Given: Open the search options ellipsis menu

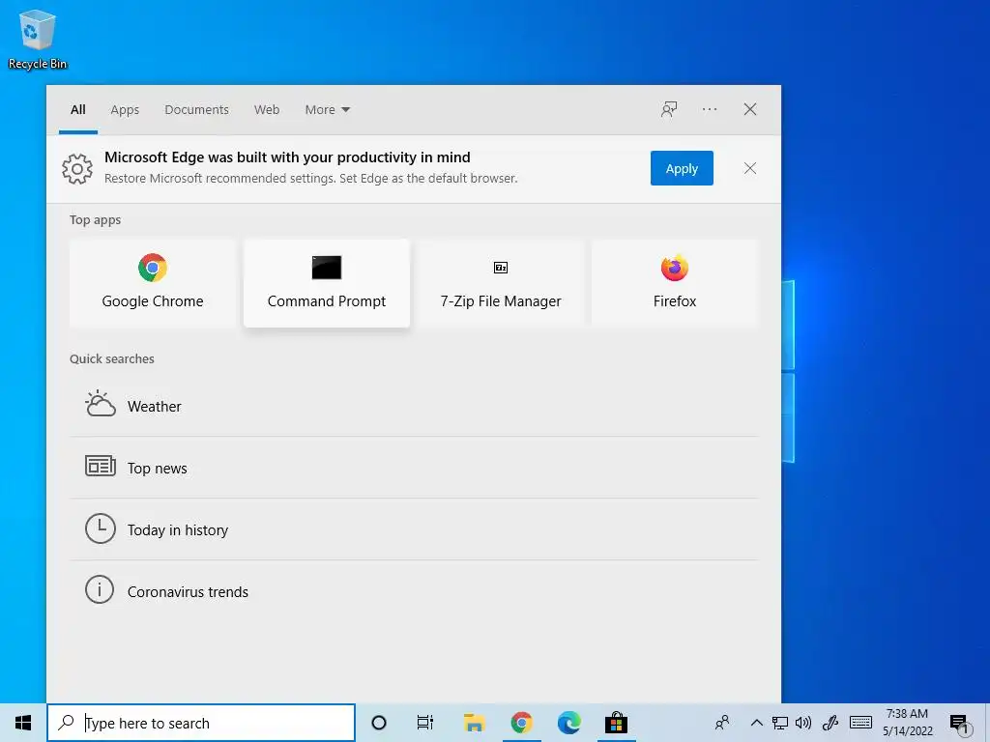Looking at the screenshot, I should pos(710,109).
